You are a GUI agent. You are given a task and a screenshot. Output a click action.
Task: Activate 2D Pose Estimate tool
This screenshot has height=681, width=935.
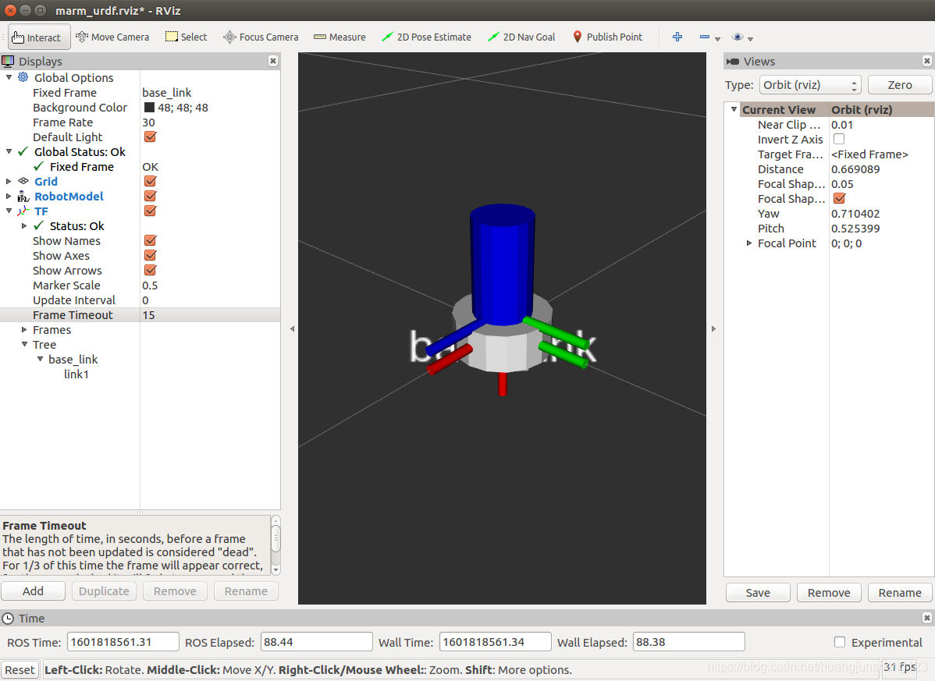pyautogui.click(x=426, y=37)
